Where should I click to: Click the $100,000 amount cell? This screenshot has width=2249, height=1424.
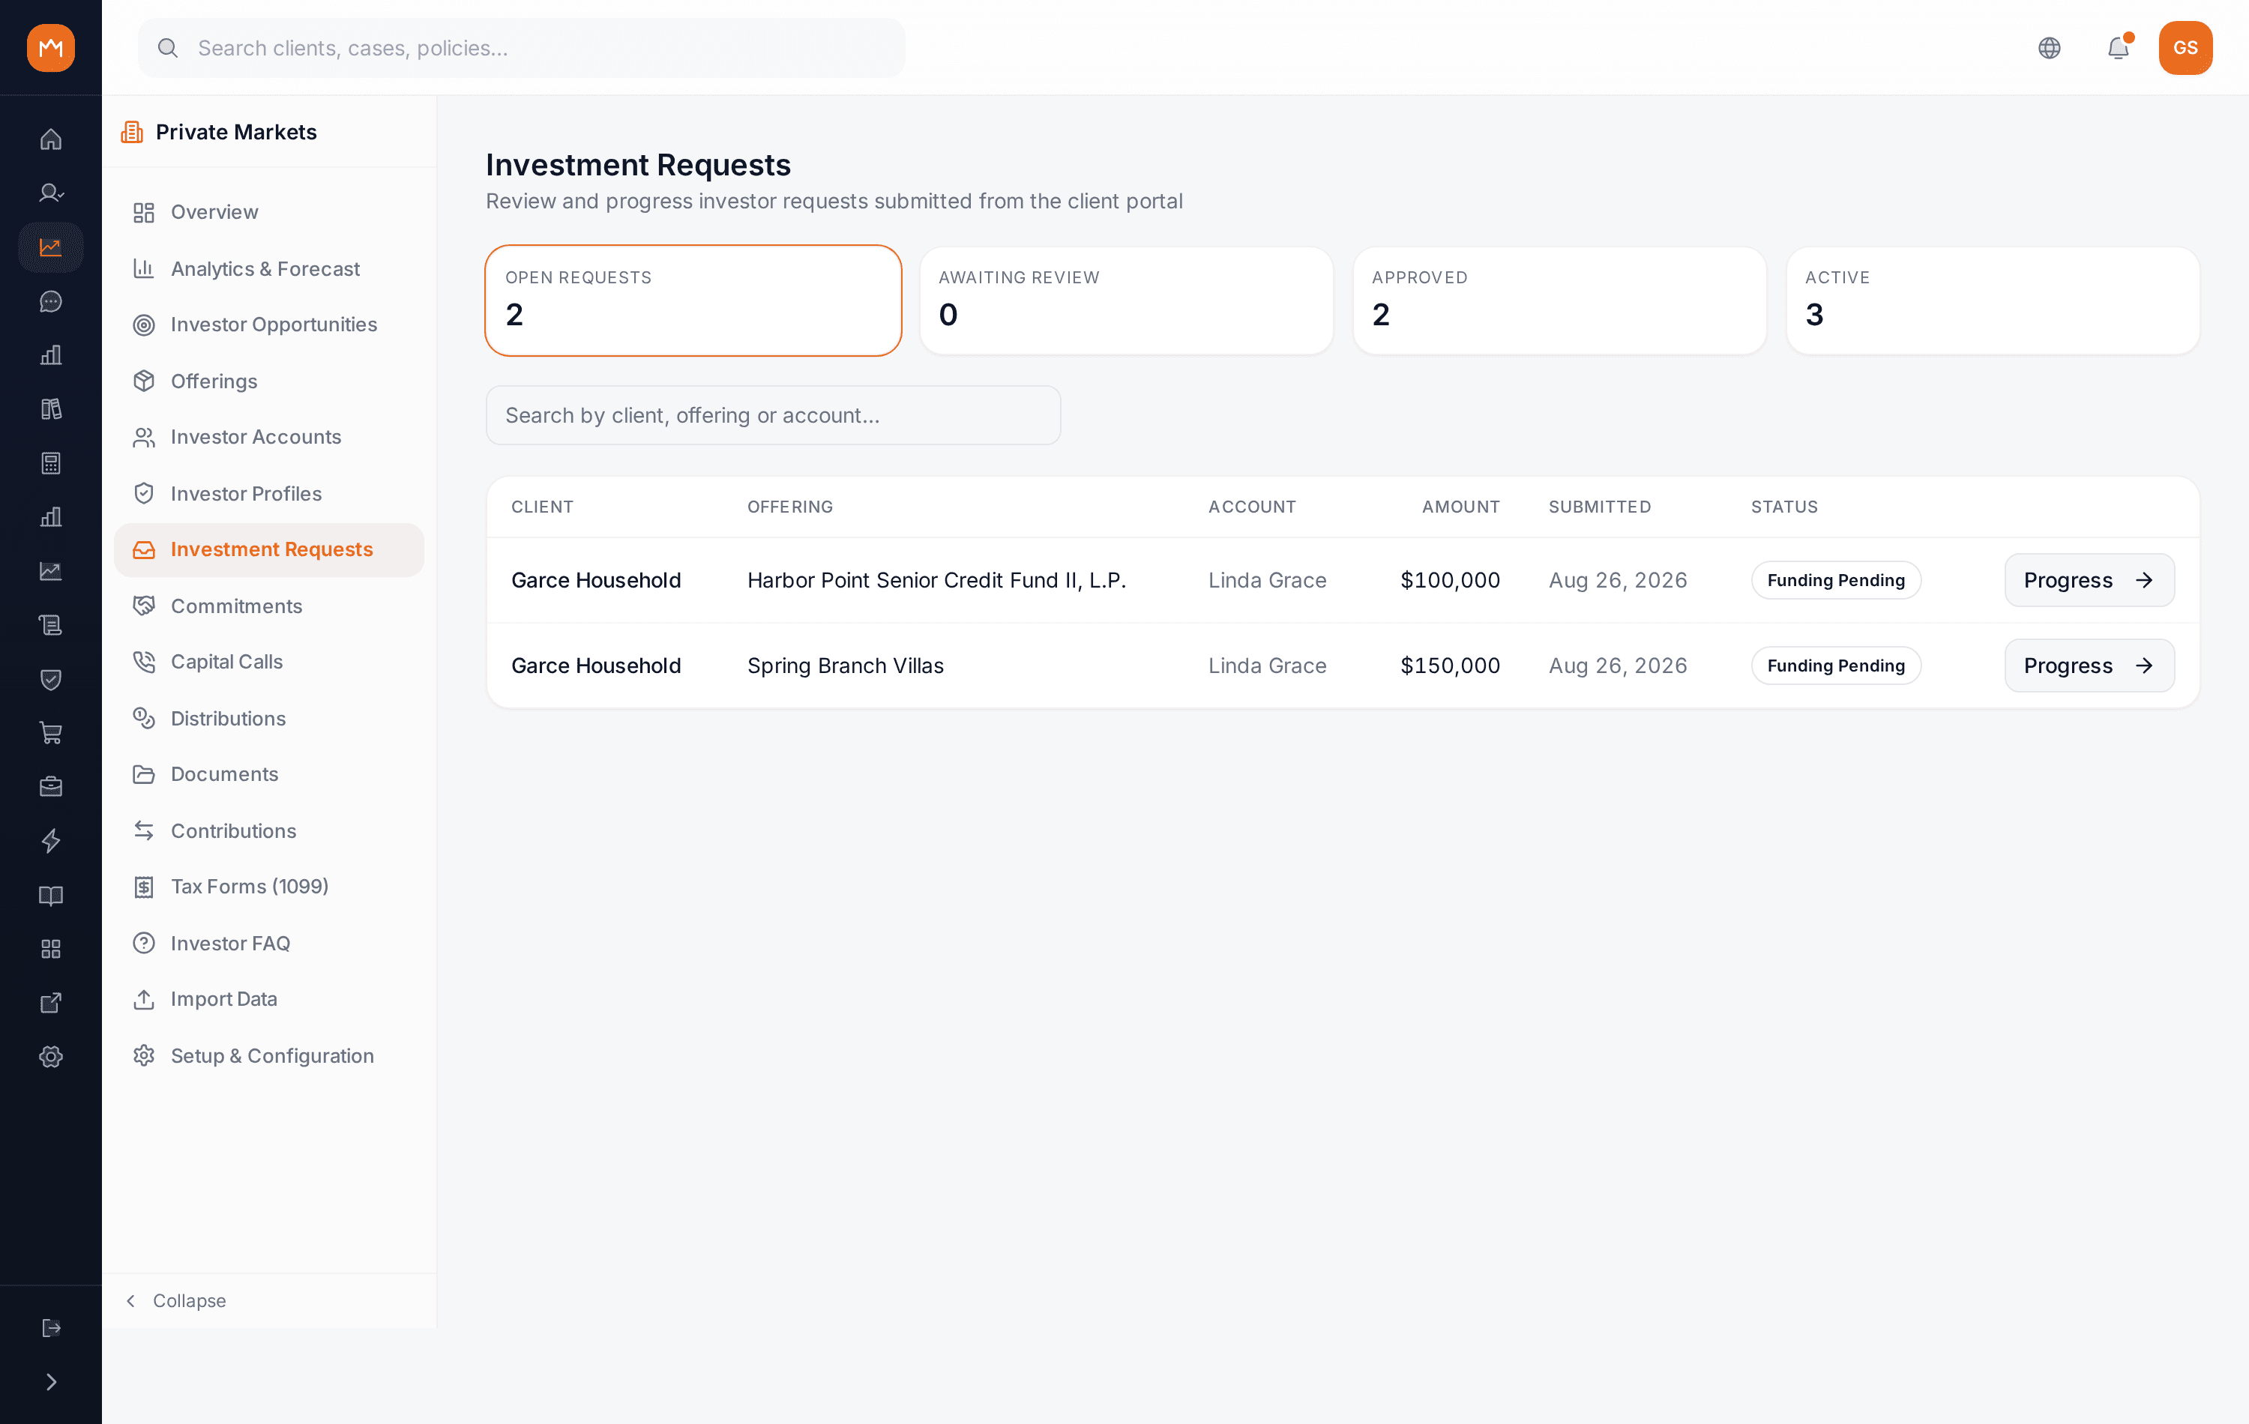click(x=1451, y=580)
